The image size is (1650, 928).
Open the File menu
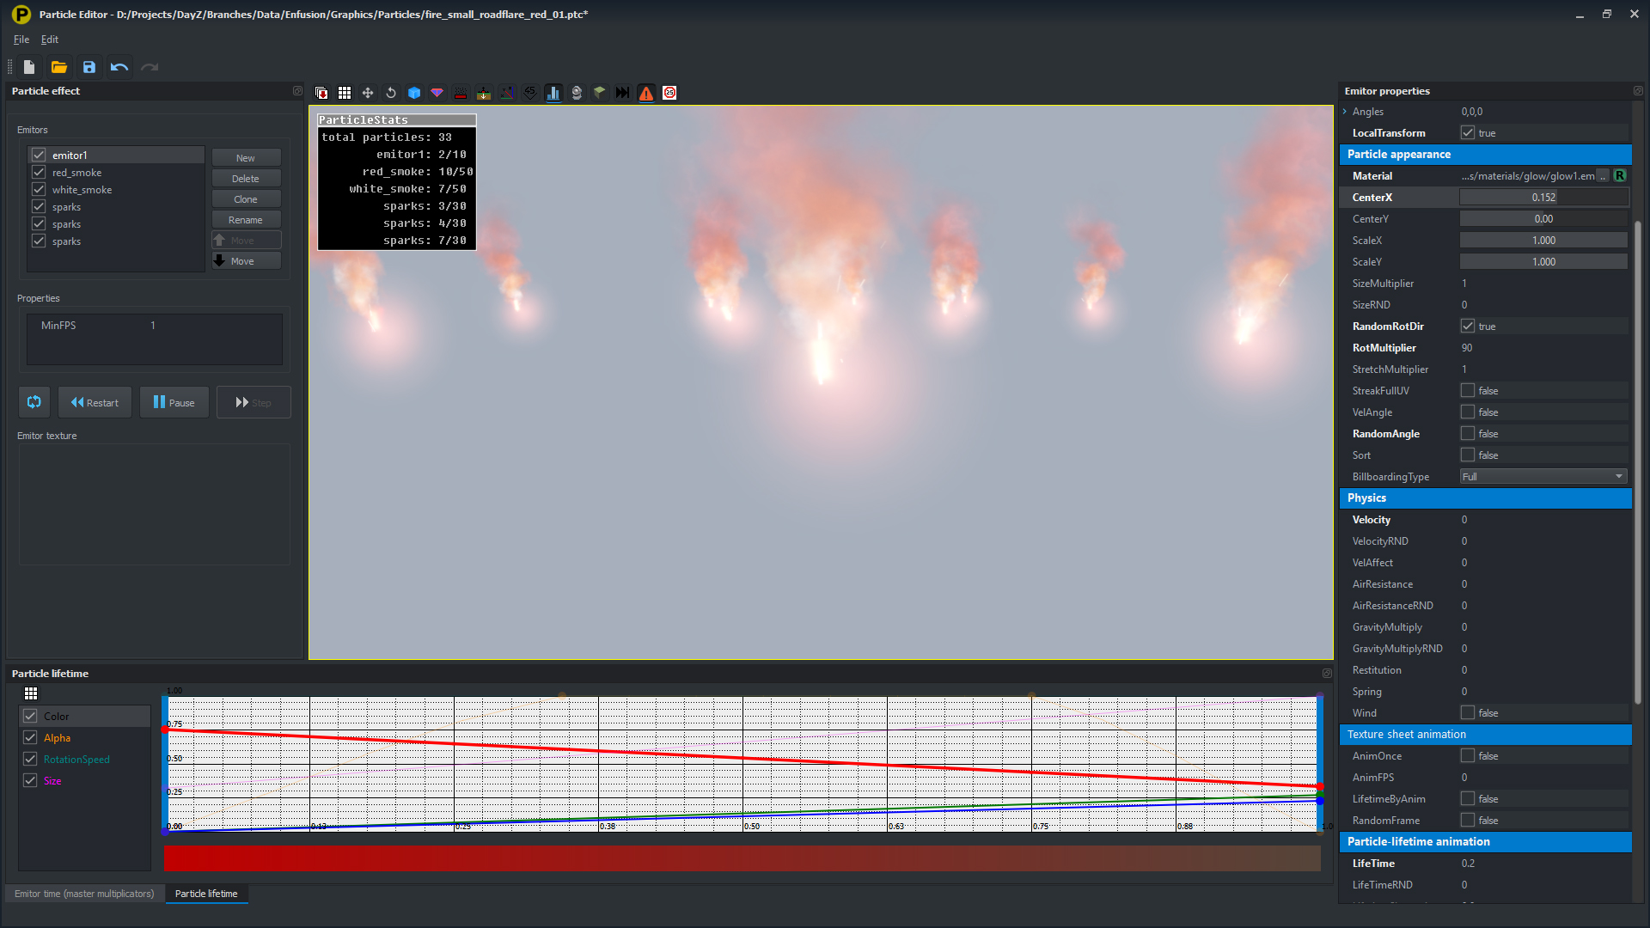click(19, 39)
